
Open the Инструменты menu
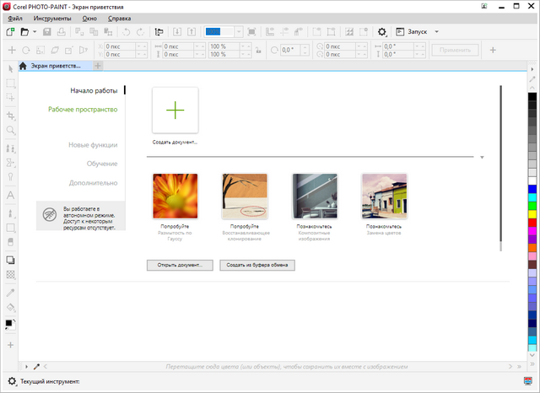click(52, 18)
